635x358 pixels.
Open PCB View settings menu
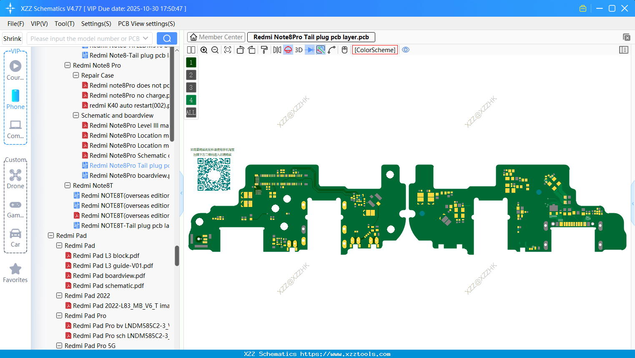pos(146,24)
